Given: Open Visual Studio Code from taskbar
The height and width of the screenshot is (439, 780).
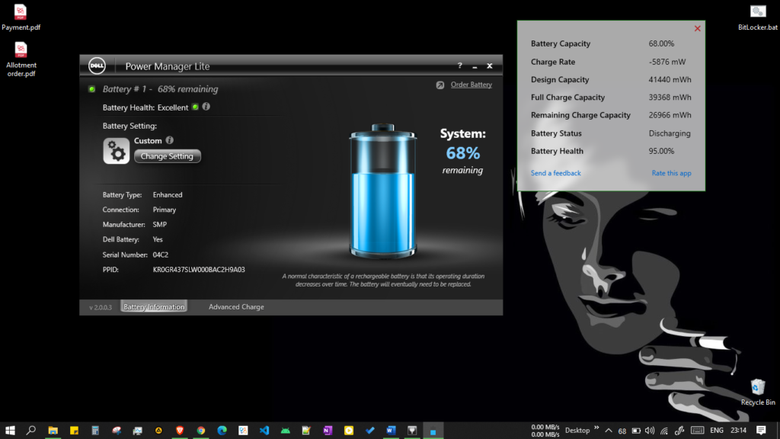Looking at the screenshot, I should pos(264,431).
